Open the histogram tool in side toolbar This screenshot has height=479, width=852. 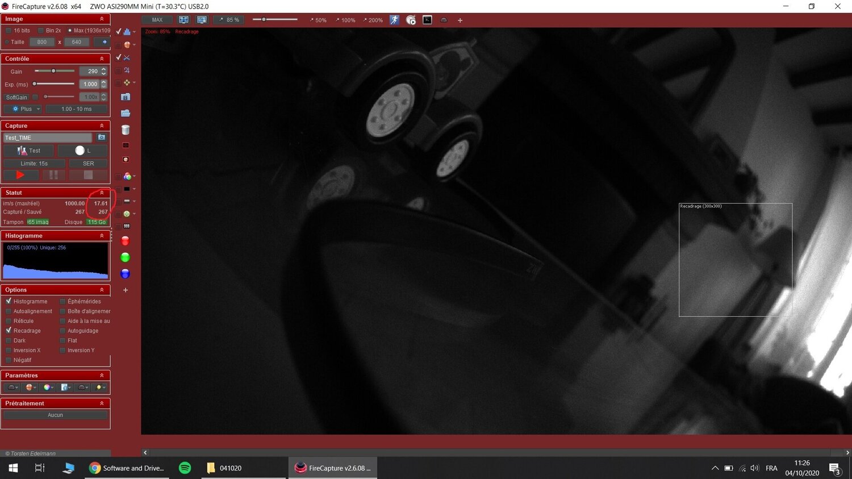point(127,32)
